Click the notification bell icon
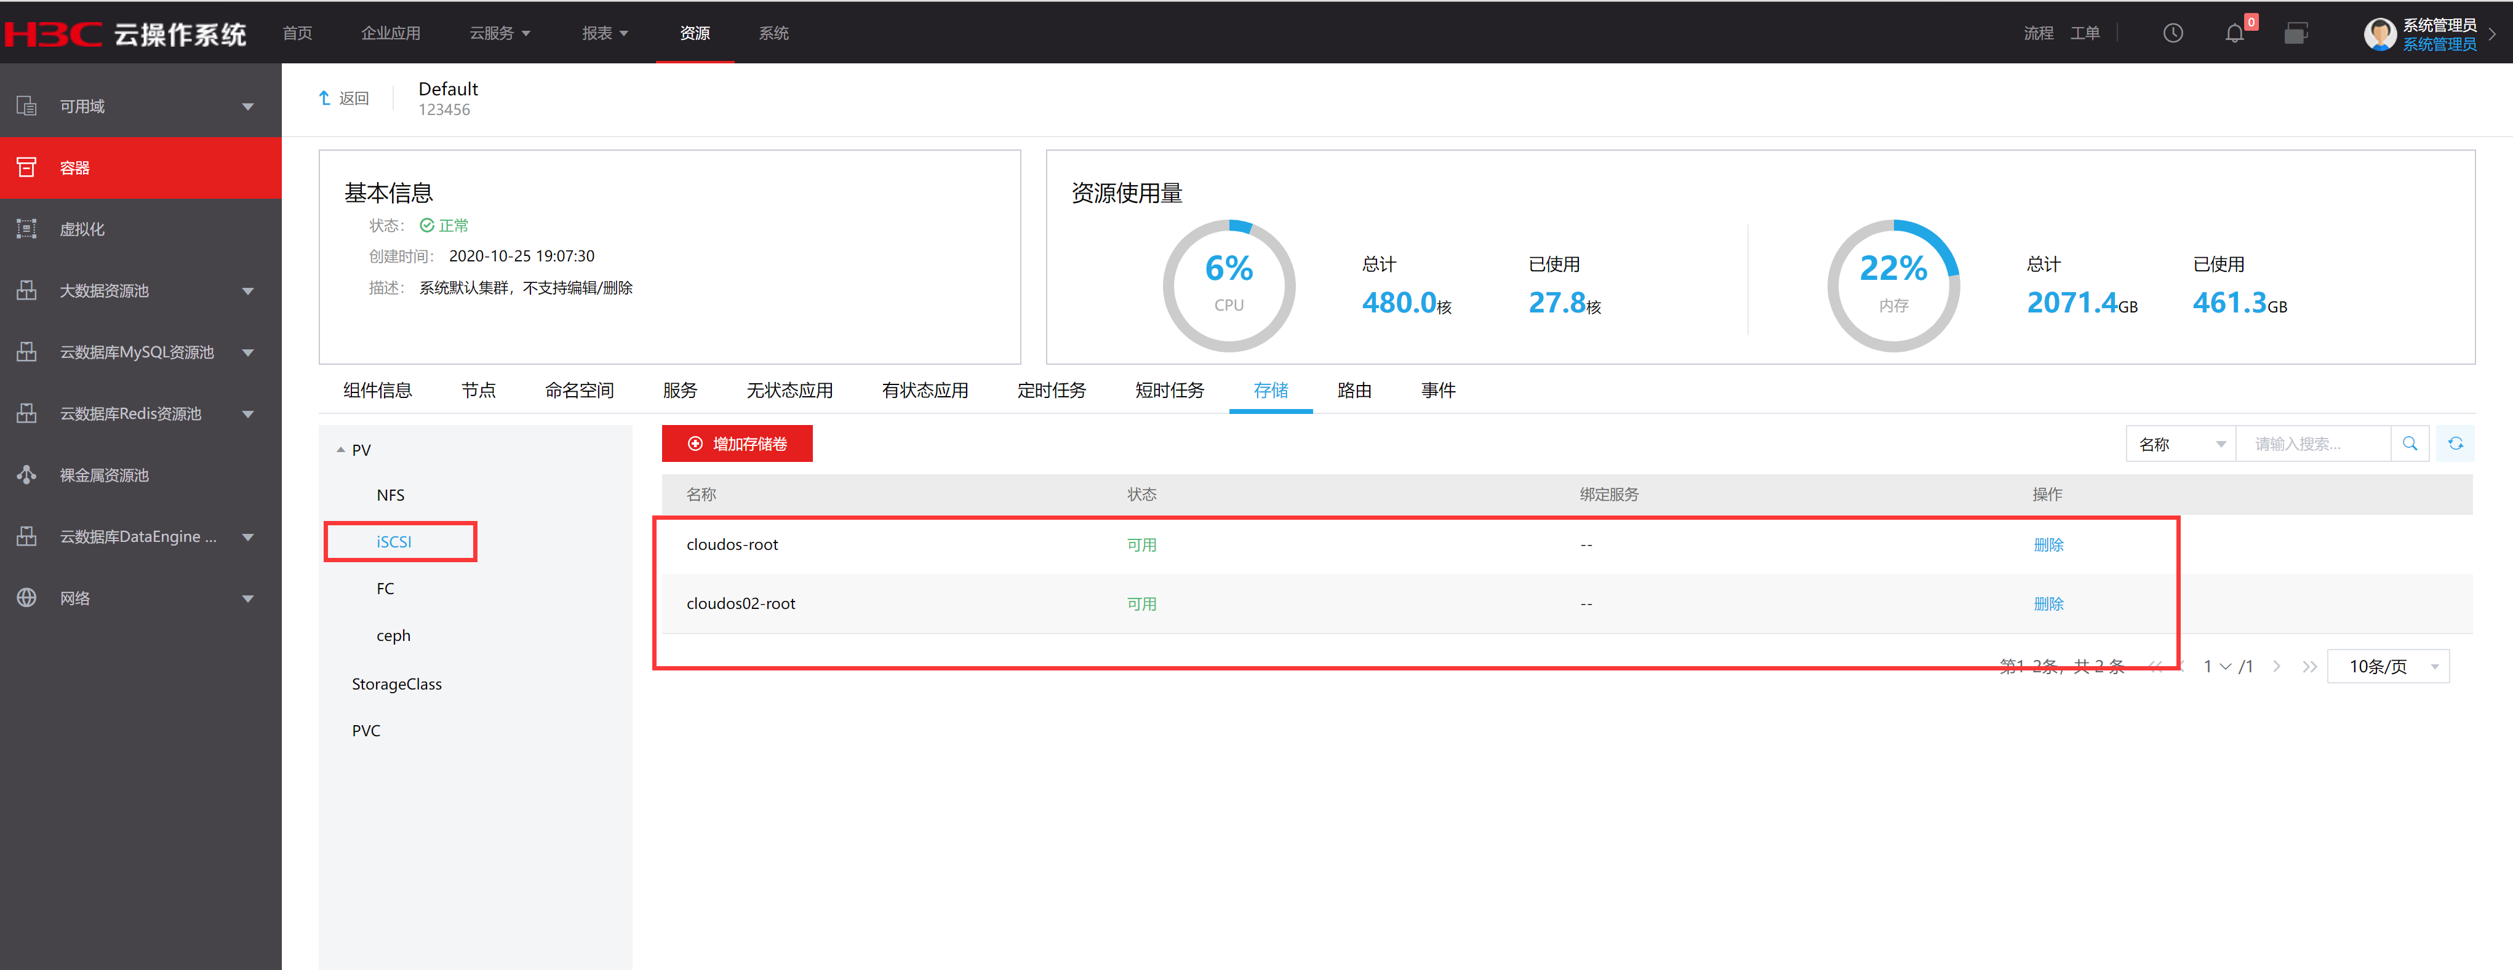This screenshot has height=970, width=2513. (2234, 34)
